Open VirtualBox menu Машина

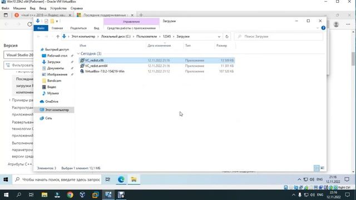(19, 8)
